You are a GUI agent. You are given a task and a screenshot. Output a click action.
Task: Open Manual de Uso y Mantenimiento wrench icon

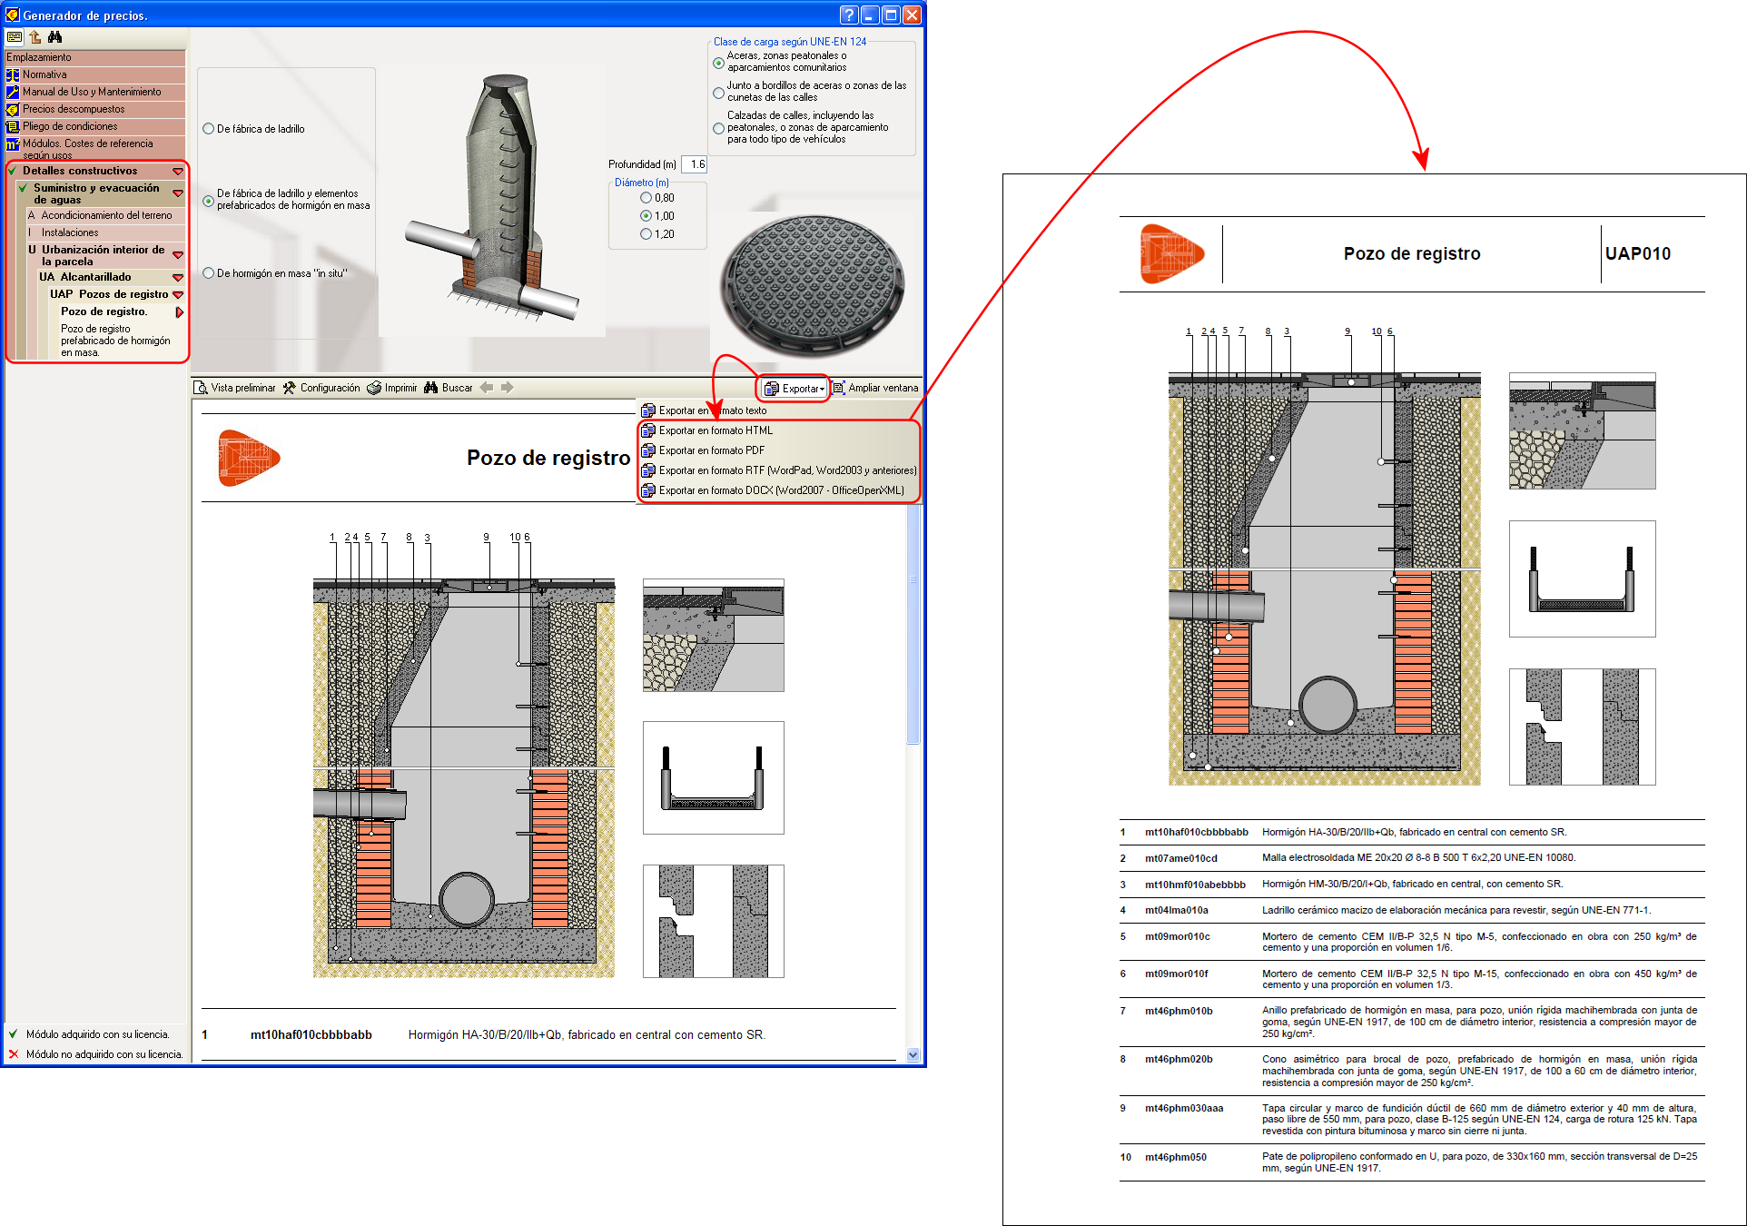13,93
